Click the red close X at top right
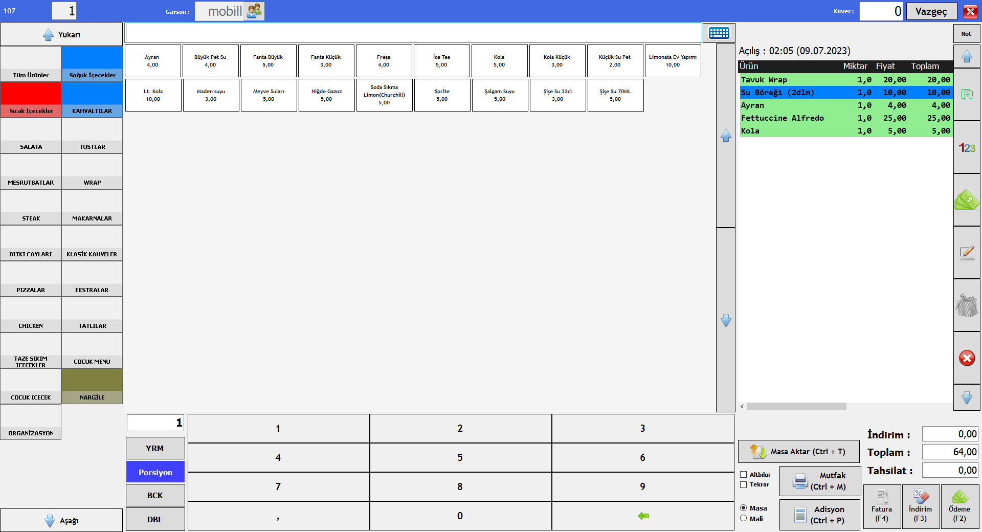 click(x=970, y=11)
